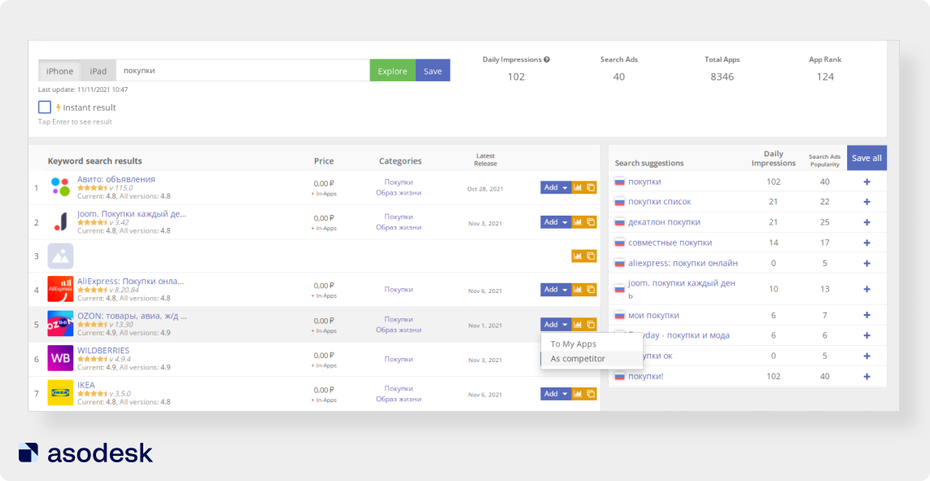Enable the Instant result checkbox

(x=45, y=107)
